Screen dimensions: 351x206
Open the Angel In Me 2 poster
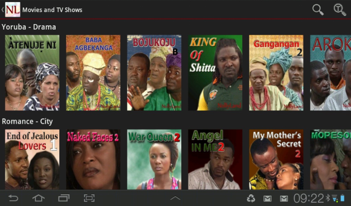tap(215, 159)
